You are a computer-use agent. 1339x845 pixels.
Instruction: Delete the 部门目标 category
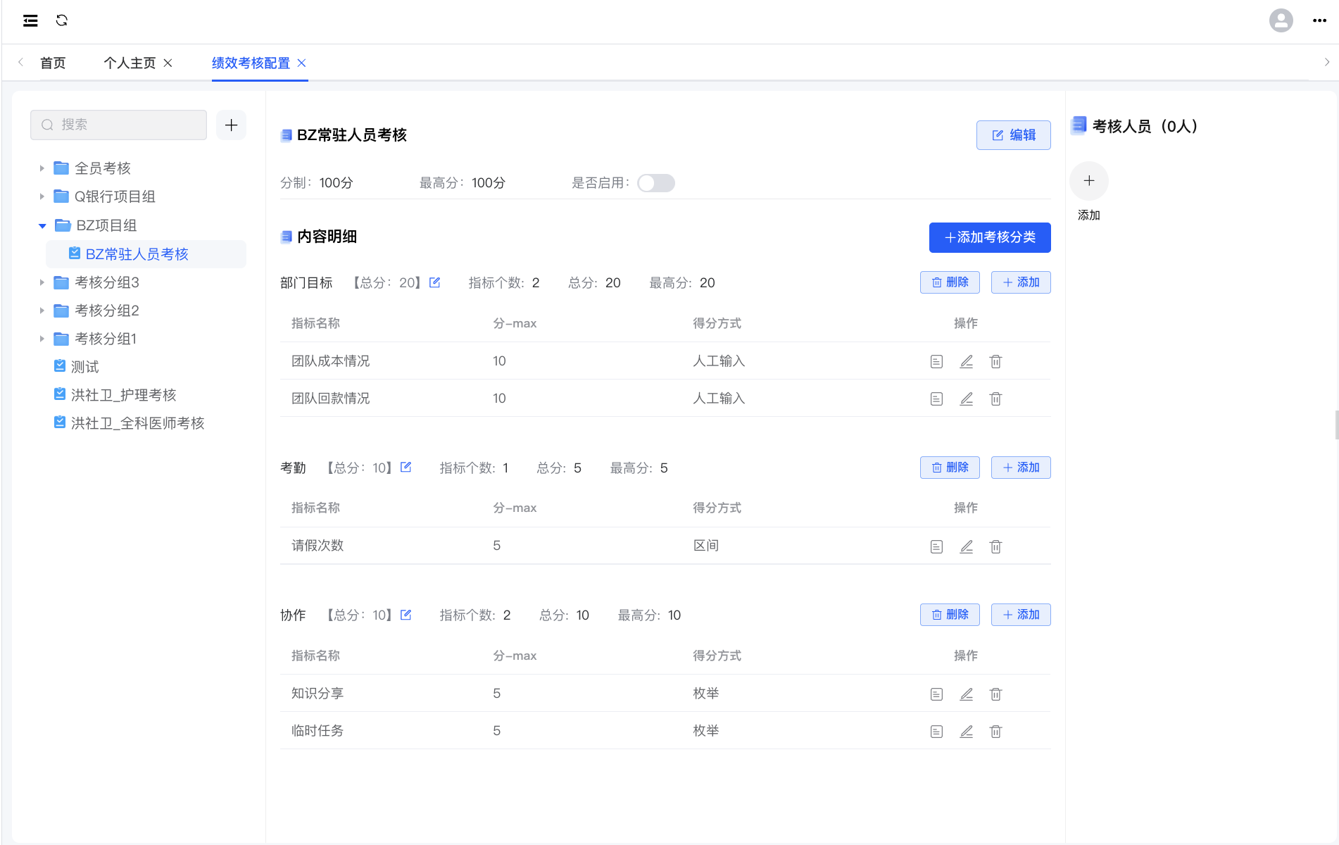(x=950, y=282)
